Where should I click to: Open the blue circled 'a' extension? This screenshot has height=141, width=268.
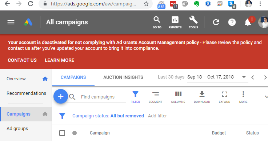[208, 4]
